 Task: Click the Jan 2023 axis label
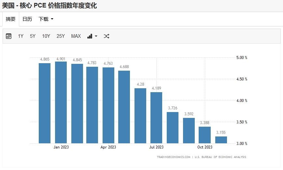pos(61,147)
